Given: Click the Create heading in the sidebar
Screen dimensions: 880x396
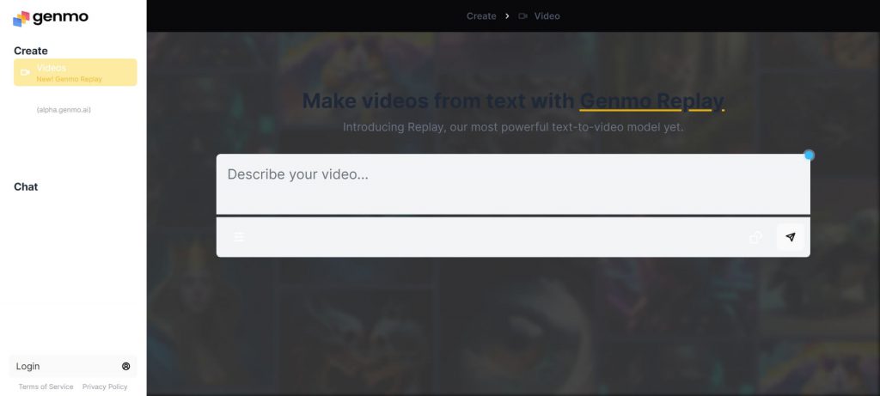Looking at the screenshot, I should pos(31,51).
